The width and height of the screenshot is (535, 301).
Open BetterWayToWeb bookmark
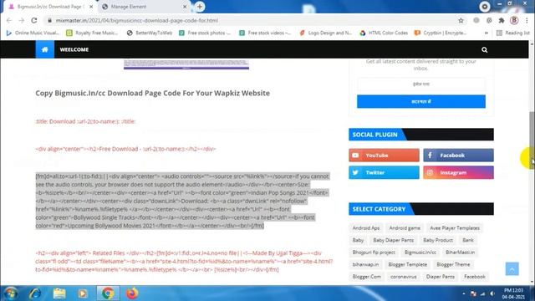click(150, 33)
